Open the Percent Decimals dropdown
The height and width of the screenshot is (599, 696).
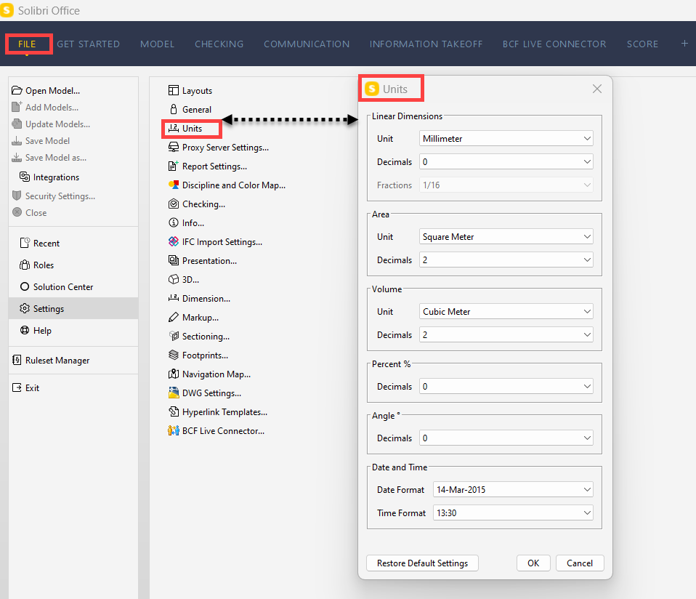[x=506, y=386]
